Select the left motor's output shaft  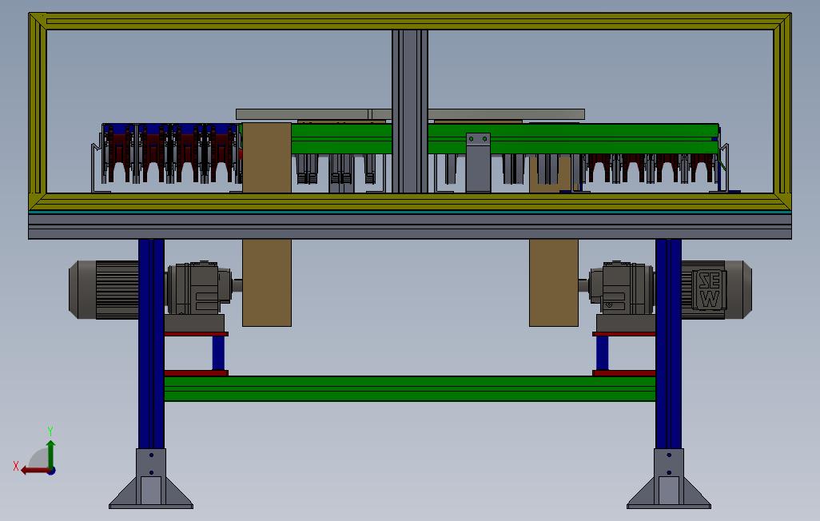point(237,286)
